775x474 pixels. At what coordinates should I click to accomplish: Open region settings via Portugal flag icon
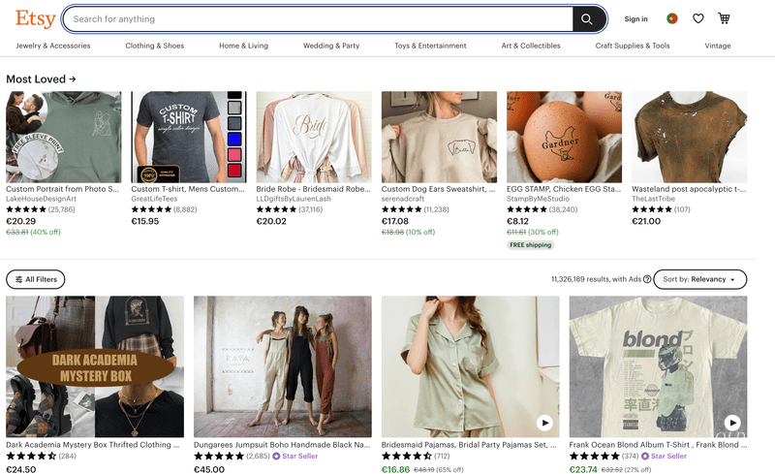tap(671, 18)
